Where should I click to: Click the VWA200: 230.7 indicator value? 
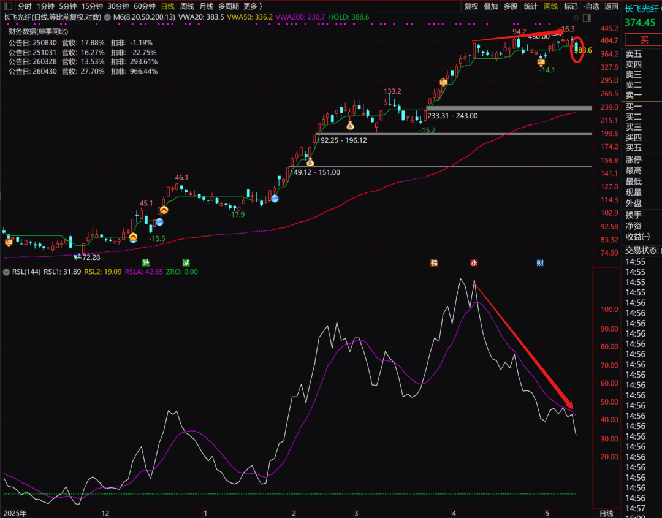[x=300, y=17]
